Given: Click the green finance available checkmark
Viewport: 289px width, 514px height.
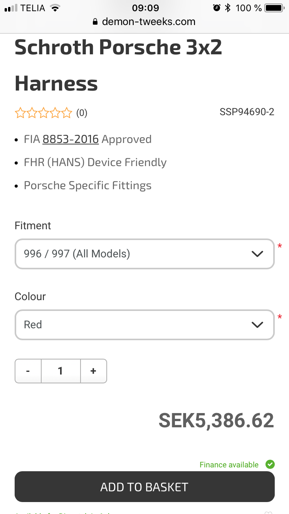Looking at the screenshot, I should 270,464.
